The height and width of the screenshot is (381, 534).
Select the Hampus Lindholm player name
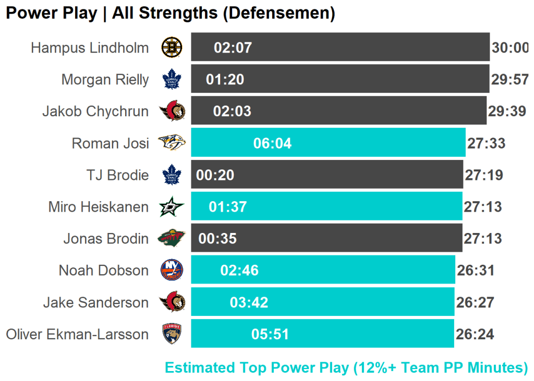tap(90, 48)
